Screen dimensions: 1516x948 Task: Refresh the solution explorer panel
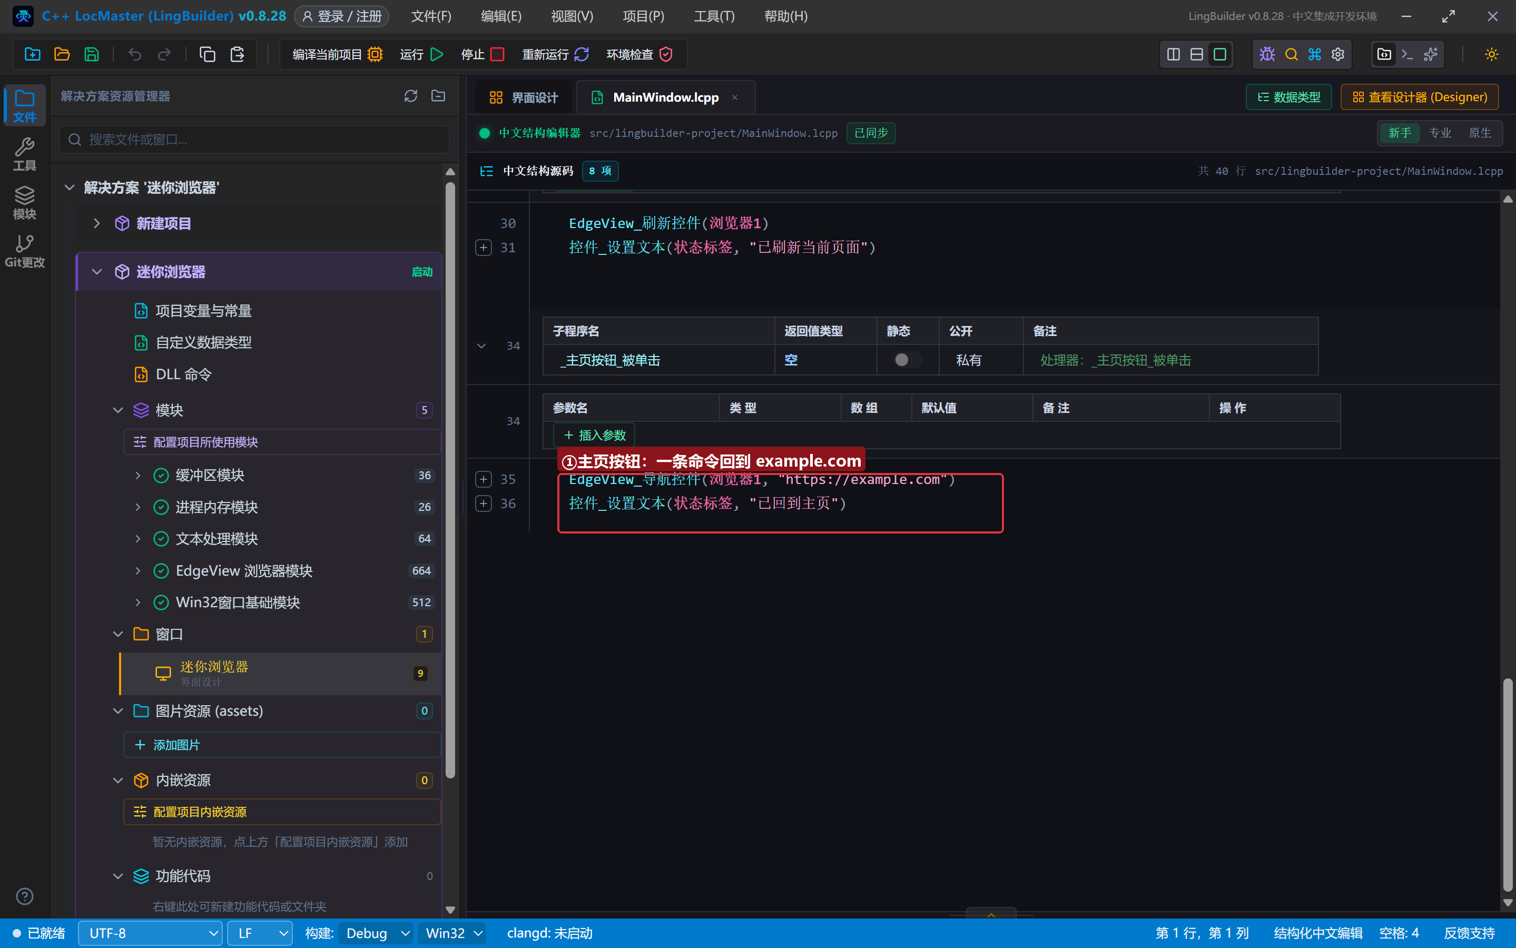411,96
